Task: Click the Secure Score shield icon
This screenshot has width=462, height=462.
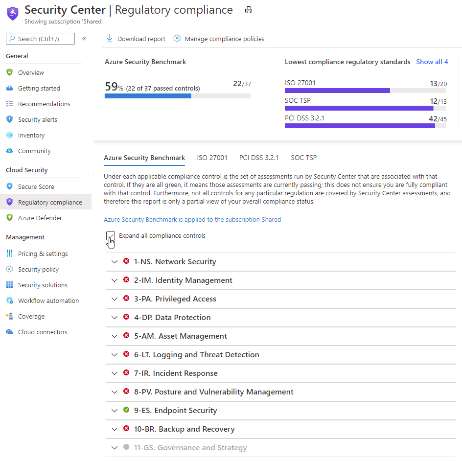Action: 10,186
